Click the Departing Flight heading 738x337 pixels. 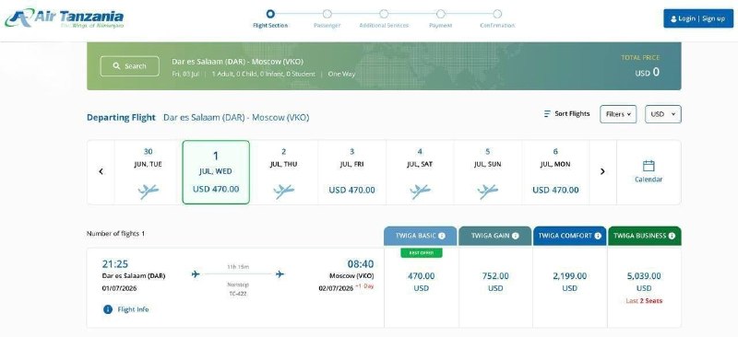(x=121, y=118)
